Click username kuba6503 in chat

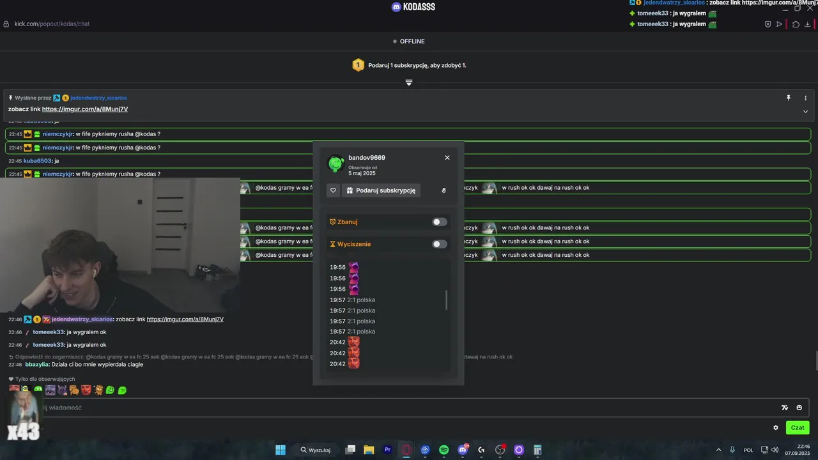point(38,161)
